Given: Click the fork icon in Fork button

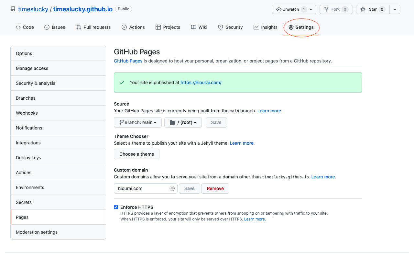Looking at the screenshot, I should coord(326,9).
